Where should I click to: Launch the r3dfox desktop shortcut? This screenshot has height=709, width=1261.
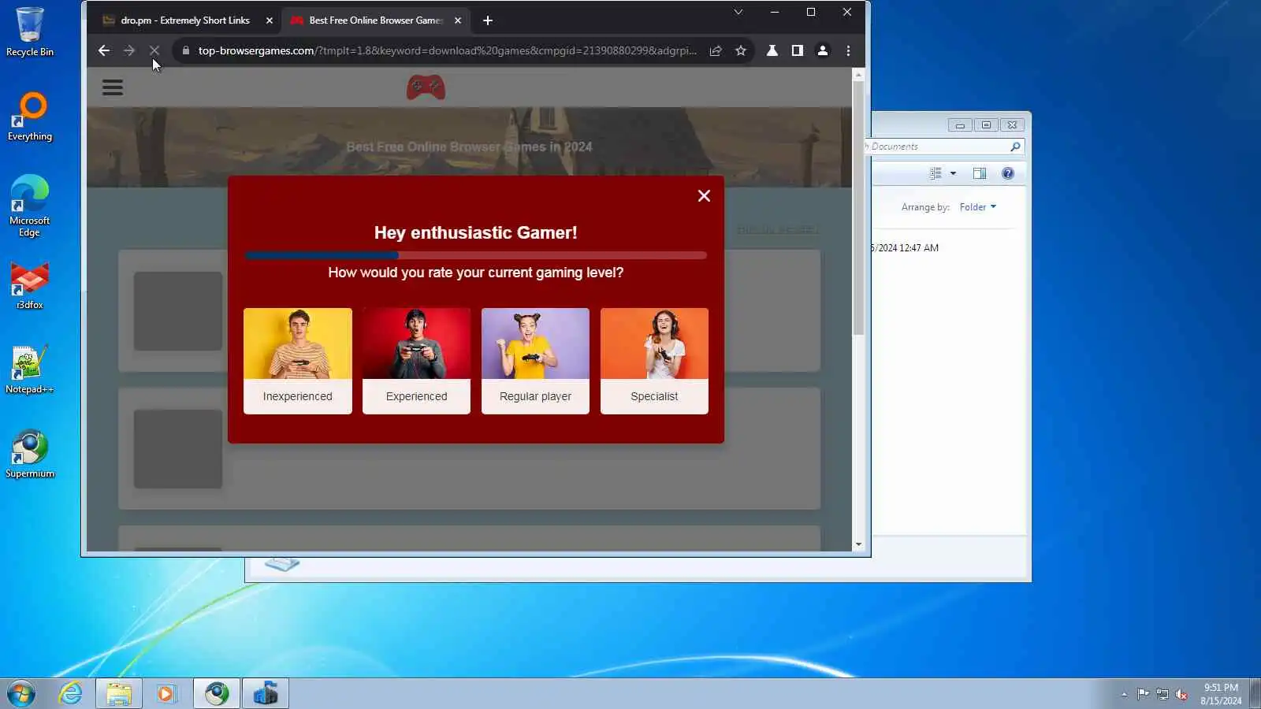[30, 285]
